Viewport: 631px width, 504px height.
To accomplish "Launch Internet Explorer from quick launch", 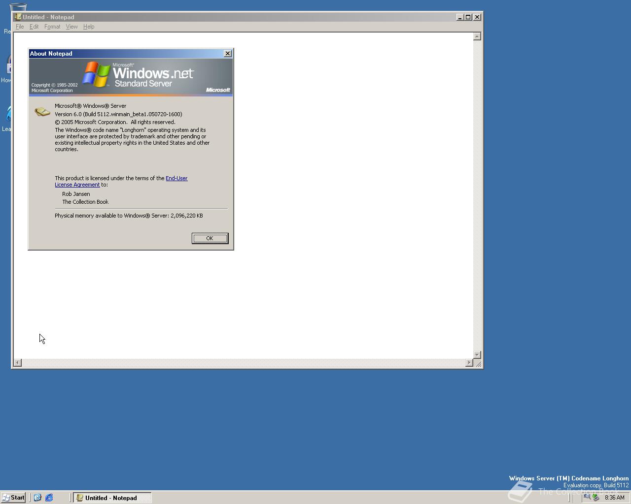I will pyautogui.click(x=49, y=498).
